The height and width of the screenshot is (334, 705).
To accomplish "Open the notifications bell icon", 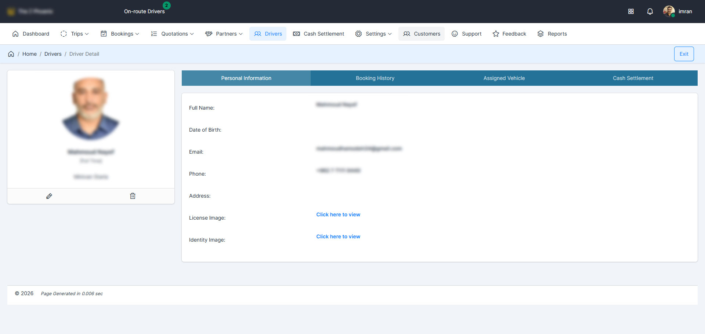I will (650, 12).
